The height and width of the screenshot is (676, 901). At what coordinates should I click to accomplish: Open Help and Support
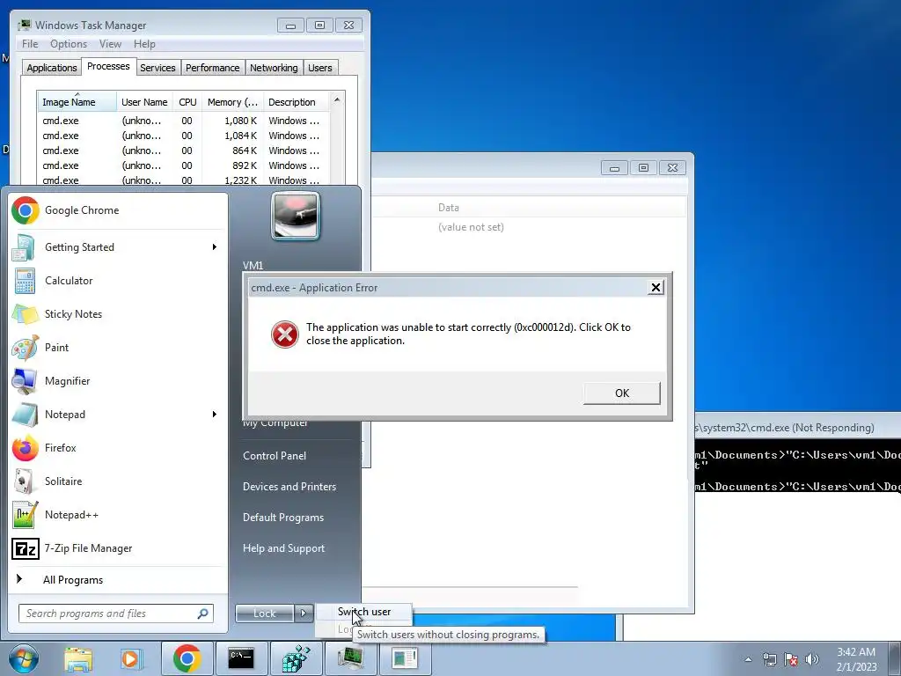(x=283, y=548)
